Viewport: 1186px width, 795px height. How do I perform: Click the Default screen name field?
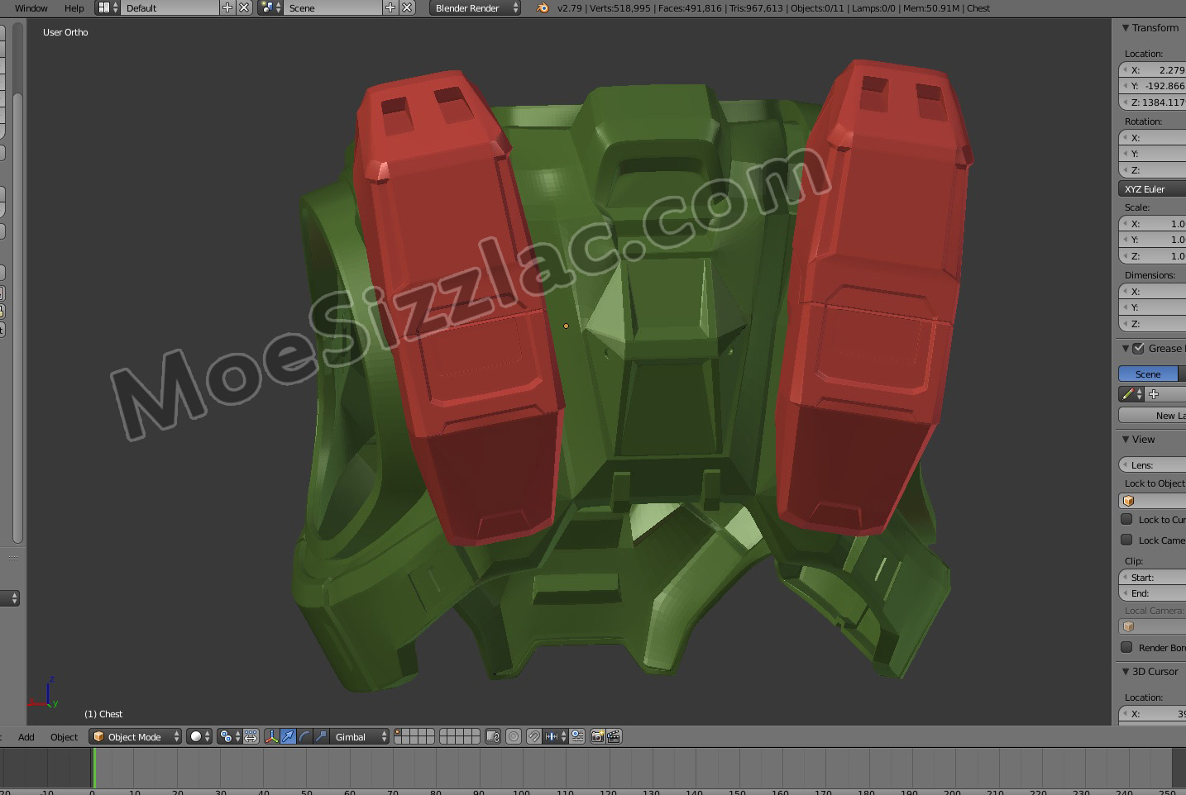(x=170, y=8)
